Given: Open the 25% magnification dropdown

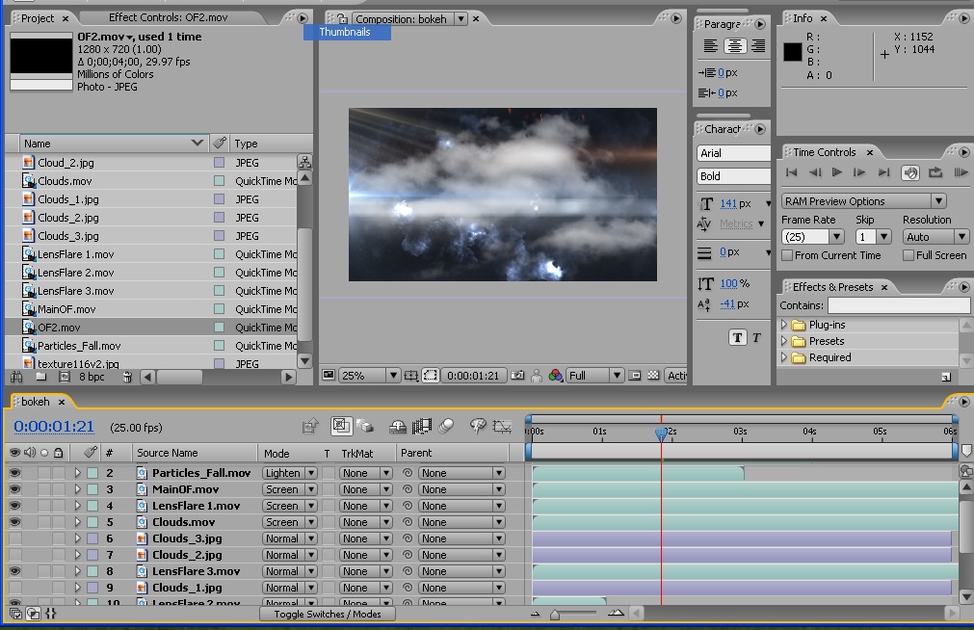Looking at the screenshot, I should [369, 376].
